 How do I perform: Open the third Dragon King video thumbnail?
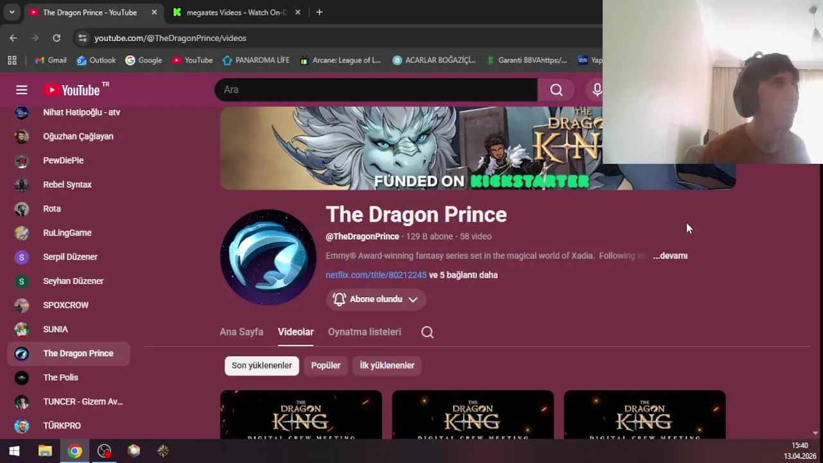pos(645,415)
